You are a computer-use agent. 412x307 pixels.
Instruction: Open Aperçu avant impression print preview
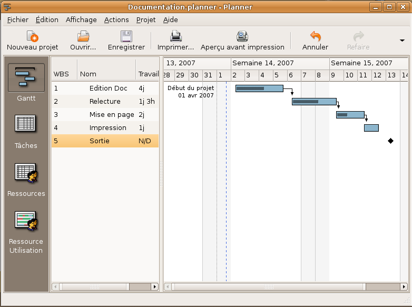coord(242,37)
